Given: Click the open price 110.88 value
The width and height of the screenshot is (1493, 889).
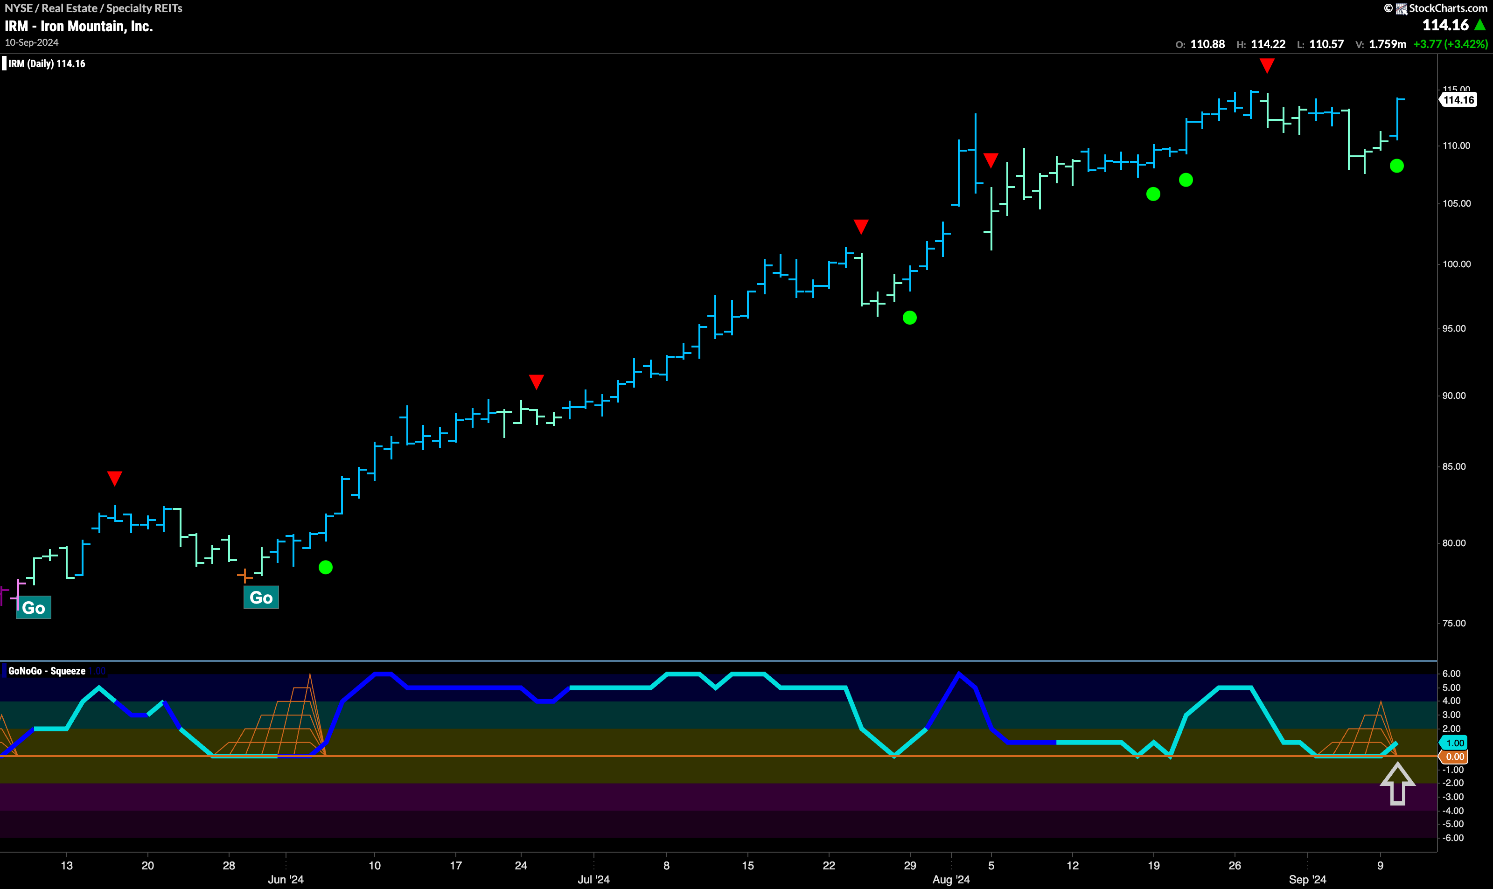Looking at the screenshot, I should (x=1207, y=44).
